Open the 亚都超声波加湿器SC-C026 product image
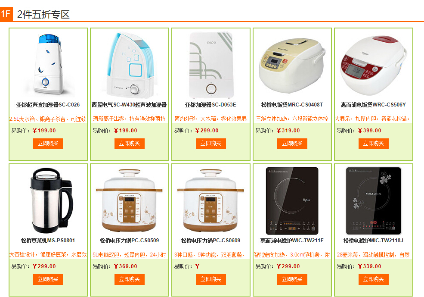The width and height of the screenshot is (424, 297). [x=48, y=65]
